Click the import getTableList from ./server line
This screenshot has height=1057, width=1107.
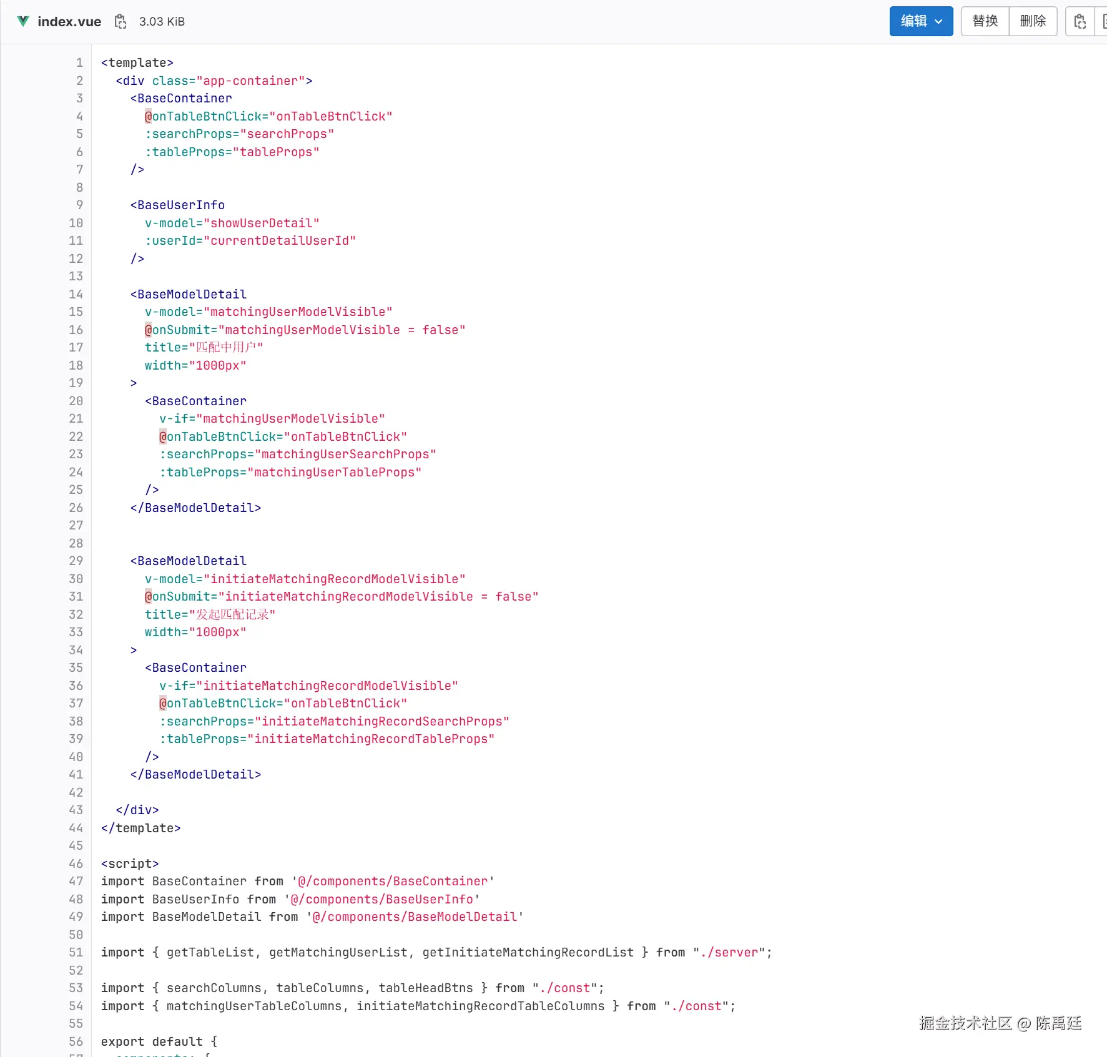click(436, 953)
